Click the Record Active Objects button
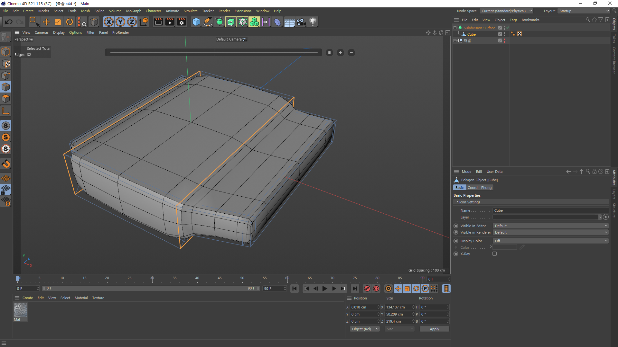The width and height of the screenshot is (618, 347). pos(367,289)
